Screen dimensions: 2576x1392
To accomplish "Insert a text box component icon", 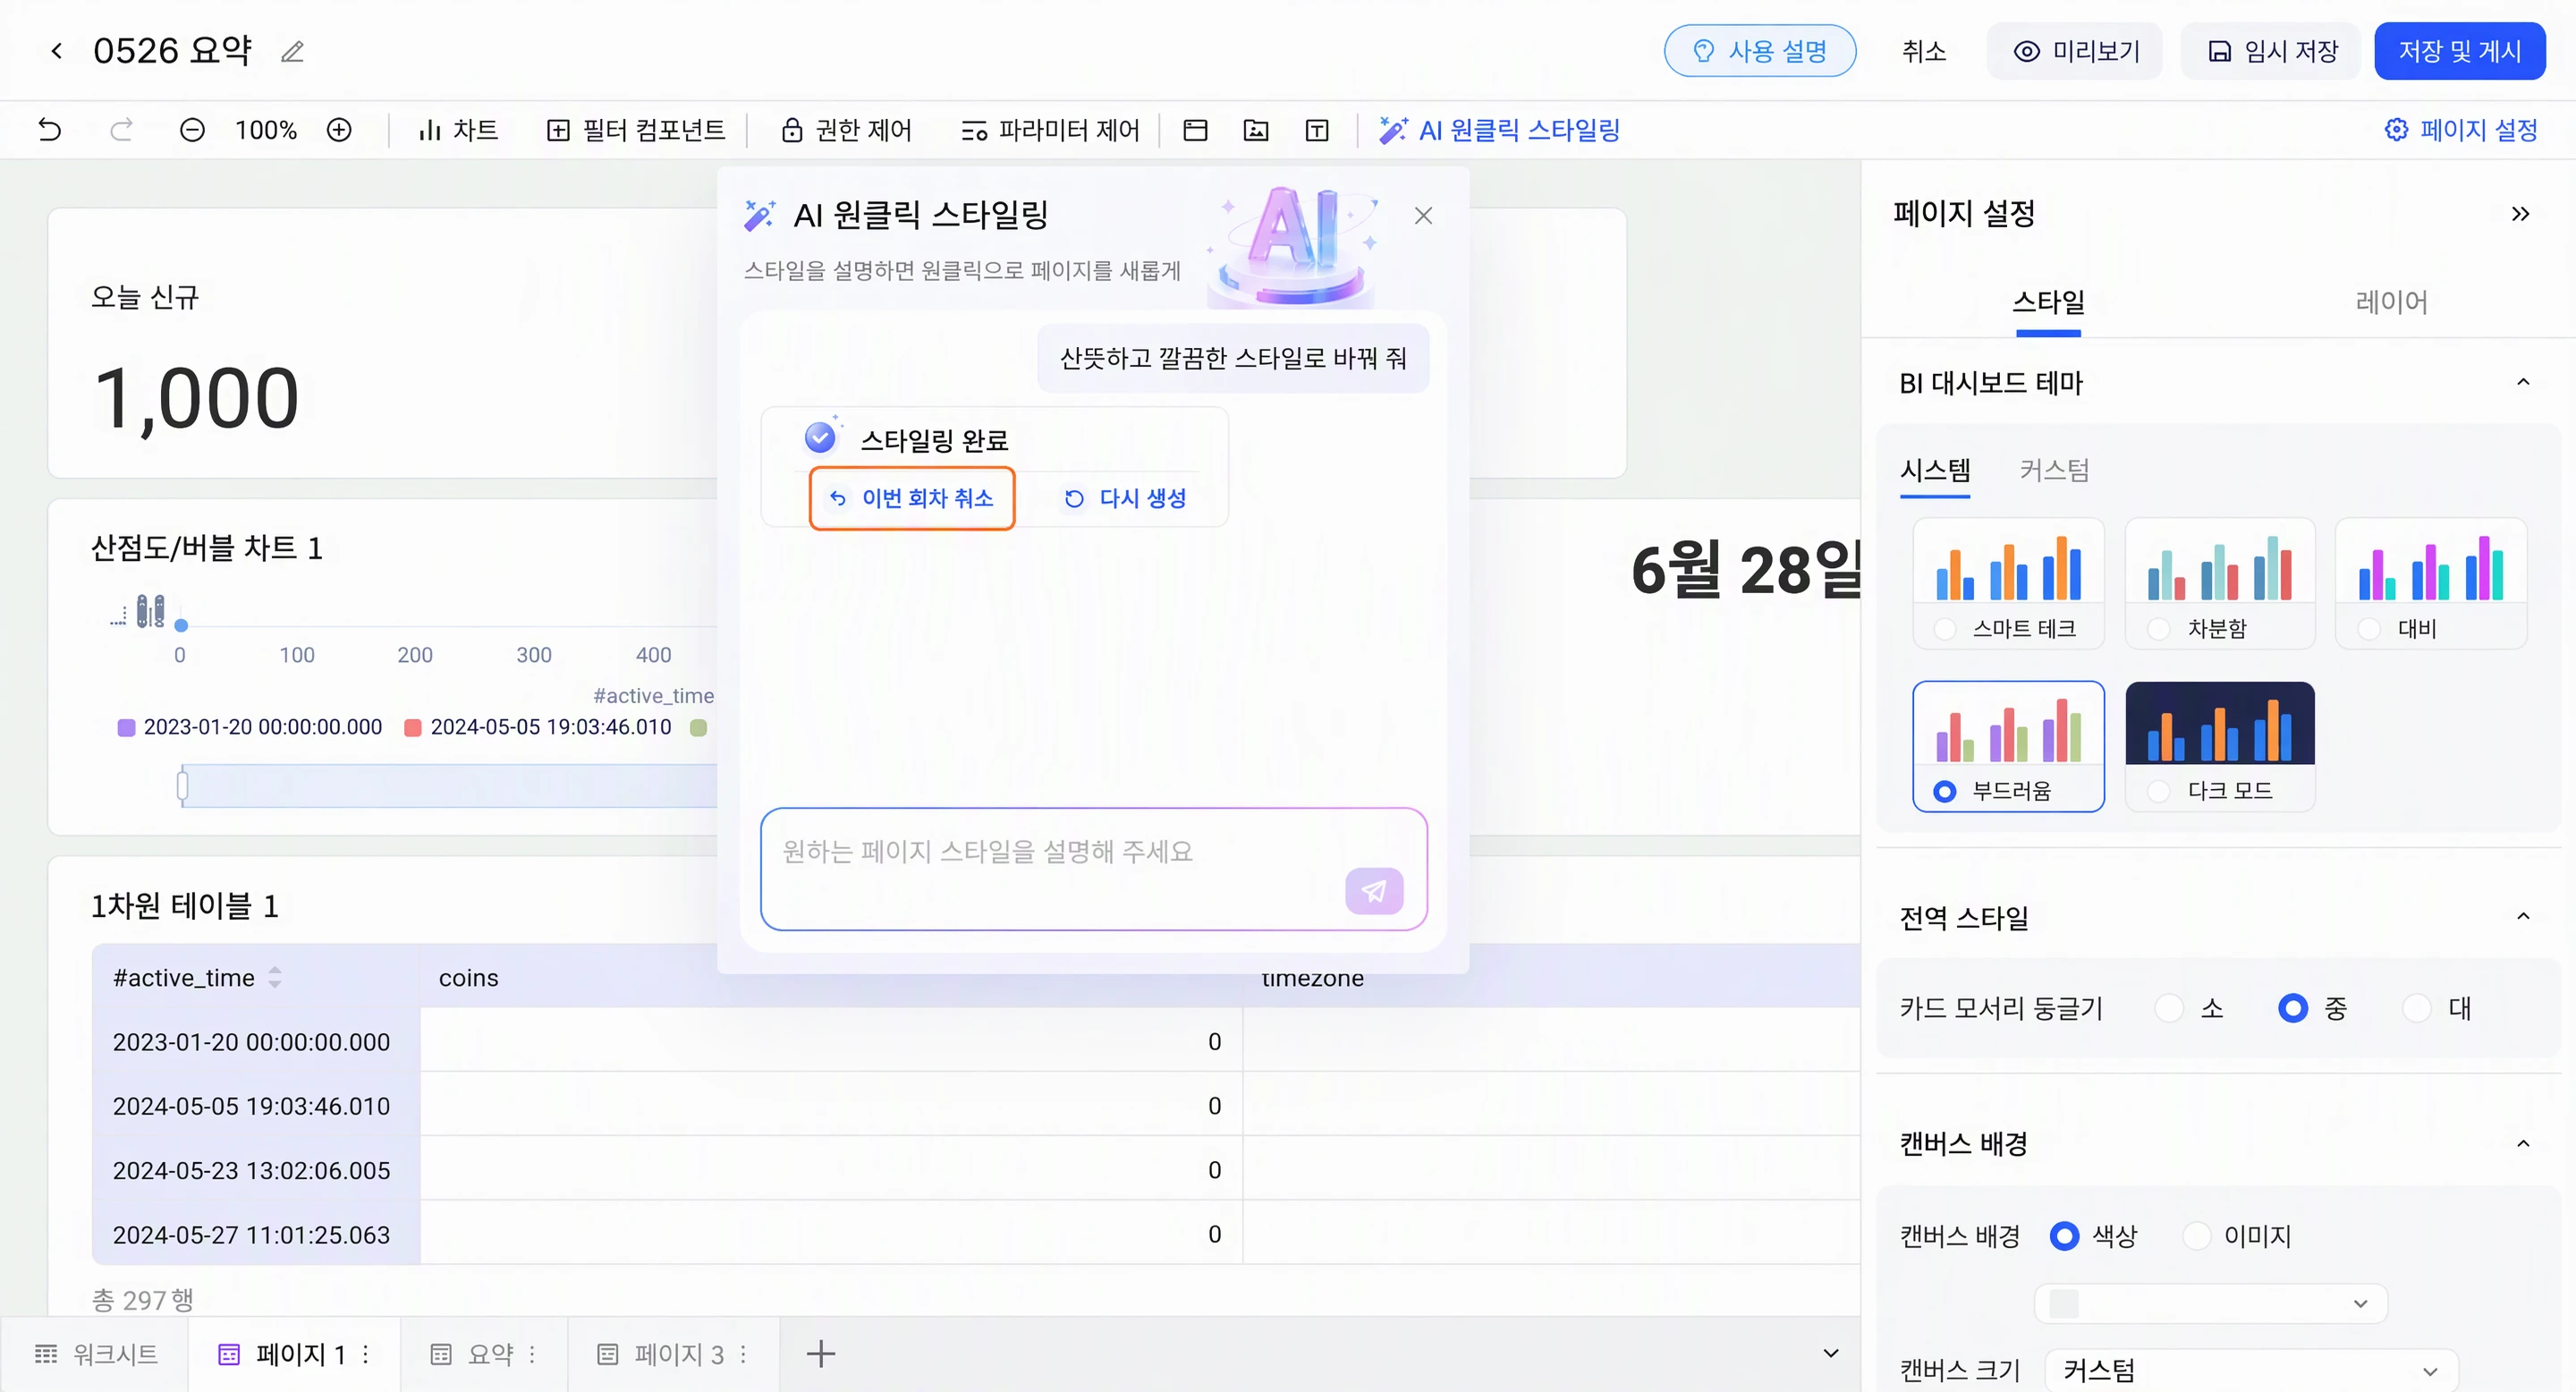I will [1317, 130].
